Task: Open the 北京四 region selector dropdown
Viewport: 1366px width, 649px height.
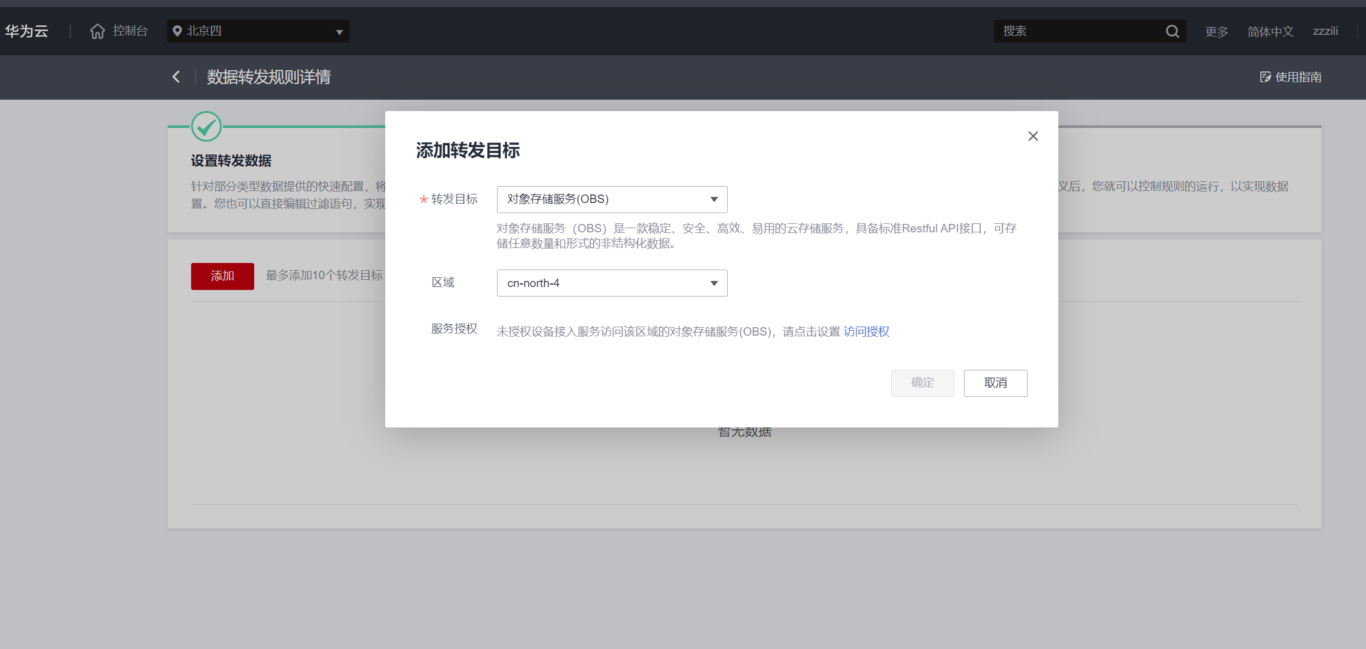Action: [258, 31]
